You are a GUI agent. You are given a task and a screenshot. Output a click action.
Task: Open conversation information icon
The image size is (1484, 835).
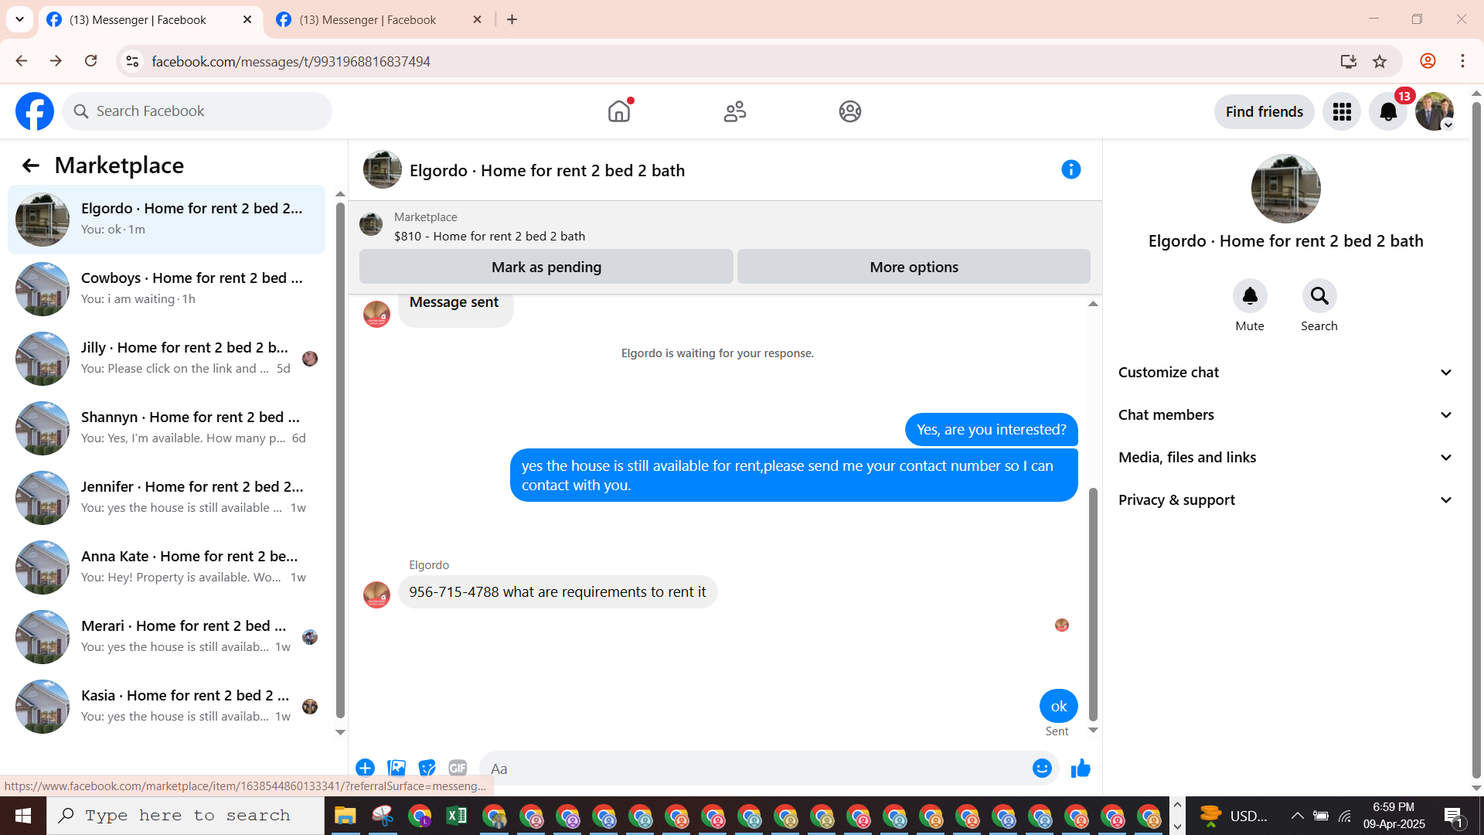(x=1070, y=169)
